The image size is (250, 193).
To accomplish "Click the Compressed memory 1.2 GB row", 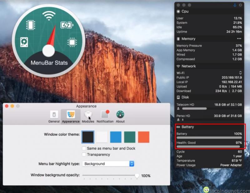I will (209, 59).
